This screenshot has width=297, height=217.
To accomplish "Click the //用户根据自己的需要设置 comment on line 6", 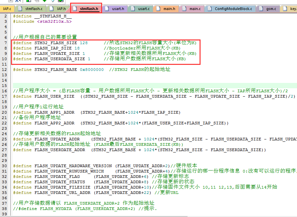I will pyautogui.click(x=45, y=37).
